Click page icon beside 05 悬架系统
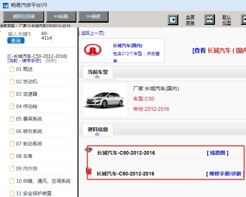 (12, 119)
